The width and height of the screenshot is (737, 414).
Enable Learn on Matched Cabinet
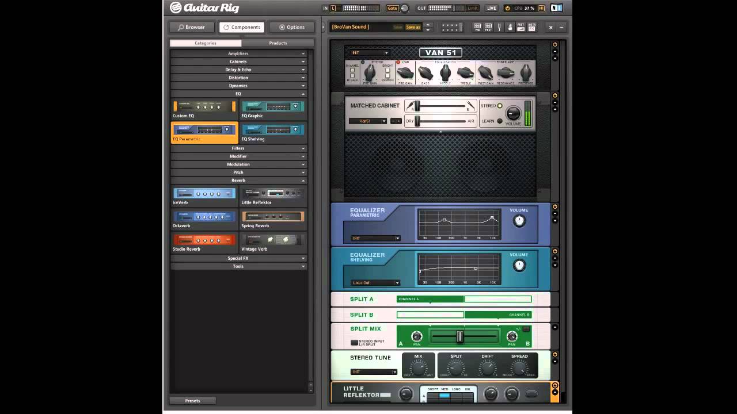point(499,121)
